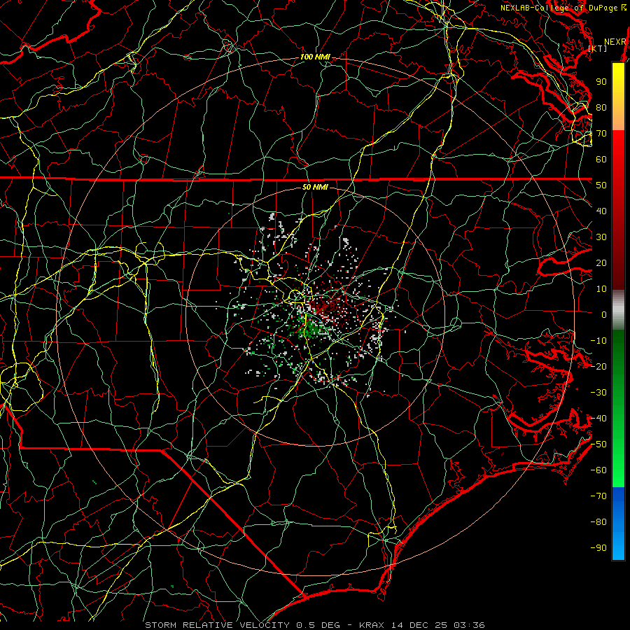Click the -10 knots scale value
This screenshot has height=630, width=630.
(x=598, y=341)
